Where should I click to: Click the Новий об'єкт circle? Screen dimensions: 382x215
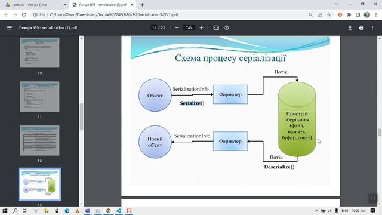pos(155,142)
